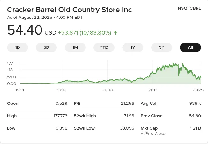Switch chart to 5D range
208x144 pixels.
point(46,47)
